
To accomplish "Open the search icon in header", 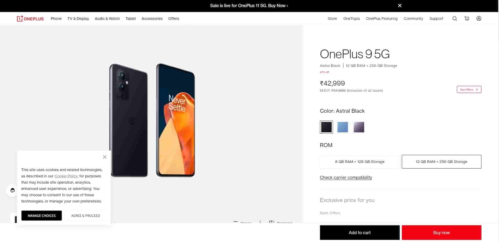I will [x=454, y=19].
